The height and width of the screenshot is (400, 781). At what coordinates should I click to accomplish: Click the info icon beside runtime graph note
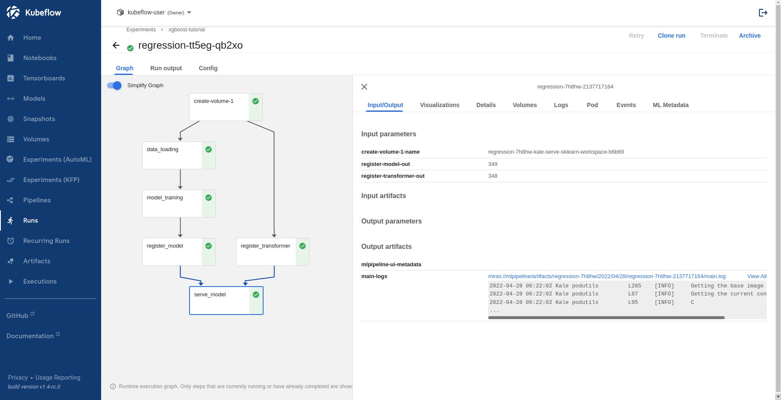click(113, 386)
